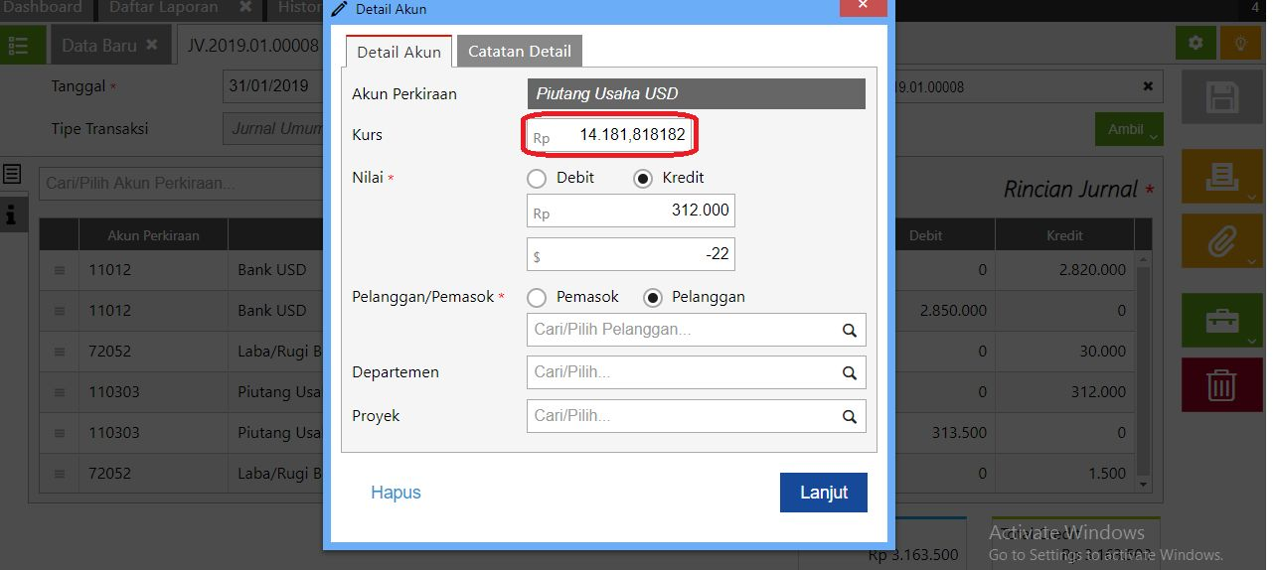1276x570 pixels.
Task: Click the Lanjut button
Action: (824, 493)
